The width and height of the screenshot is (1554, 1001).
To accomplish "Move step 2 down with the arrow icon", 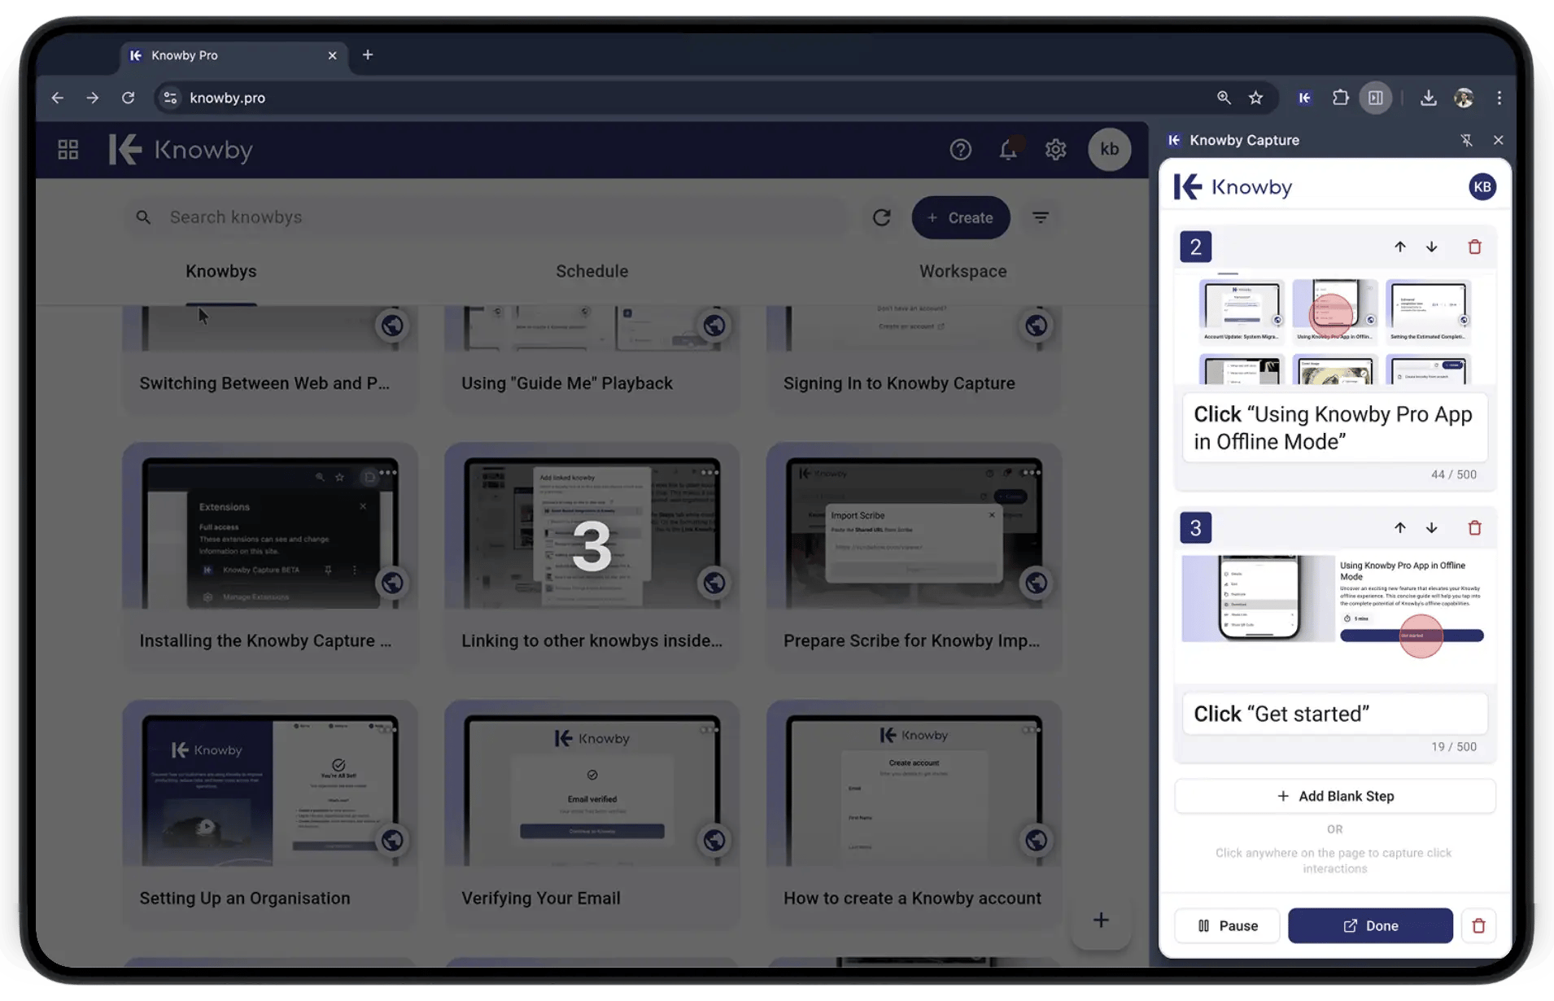I will click(x=1431, y=247).
